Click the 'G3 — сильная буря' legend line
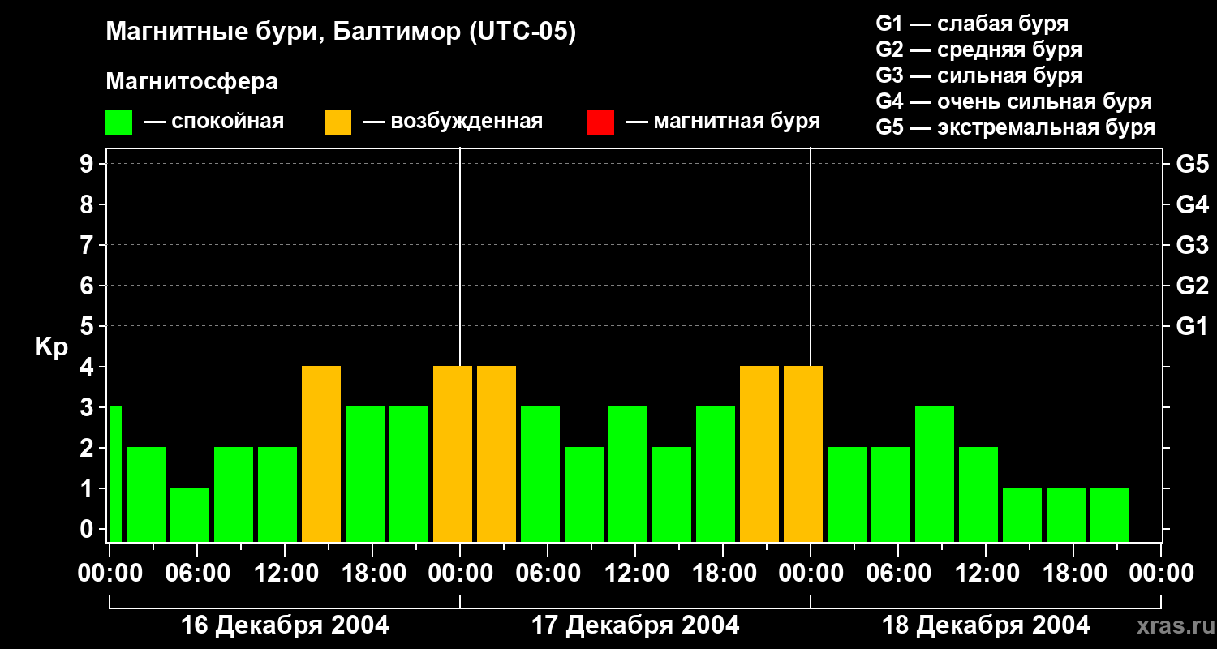 tap(978, 75)
